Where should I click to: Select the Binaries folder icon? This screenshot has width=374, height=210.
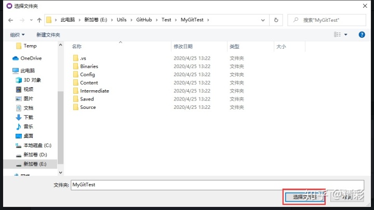pos(76,66)
